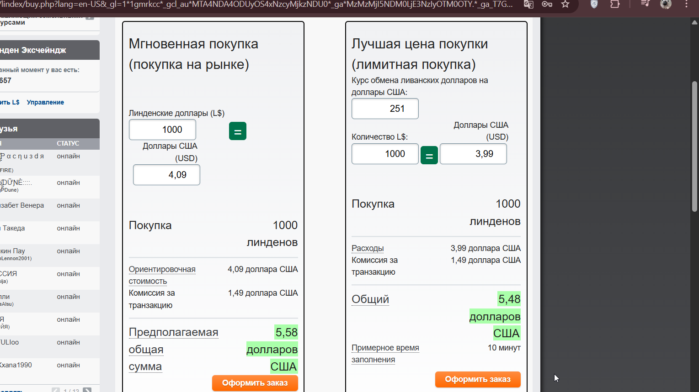Open the shield extension icon
The height and width of the screenshot is (392, 699).
(x=594, y=4)
